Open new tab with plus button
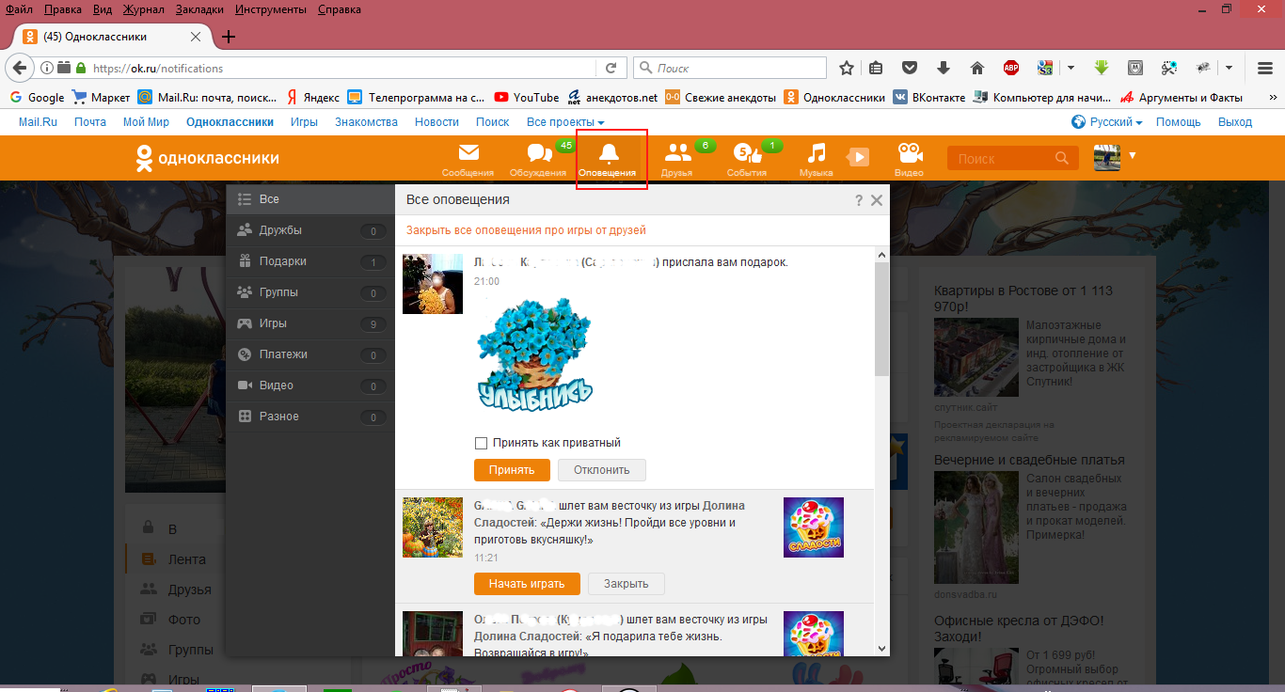 [x=228, y=37]
